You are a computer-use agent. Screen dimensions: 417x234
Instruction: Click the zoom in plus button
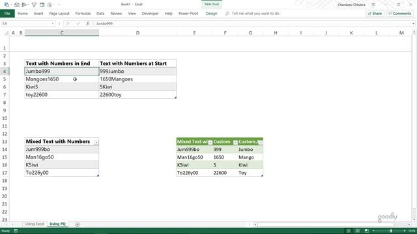coord(405,231)
